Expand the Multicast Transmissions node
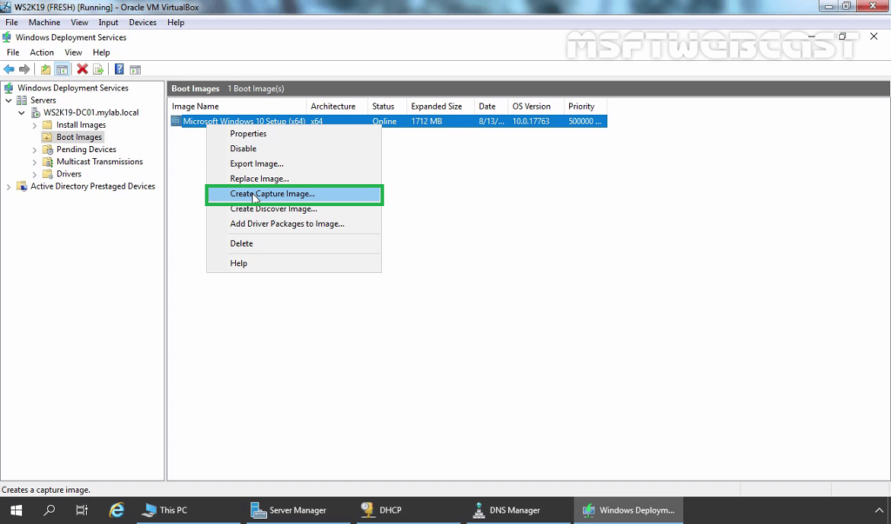 [x=35, y=162]
